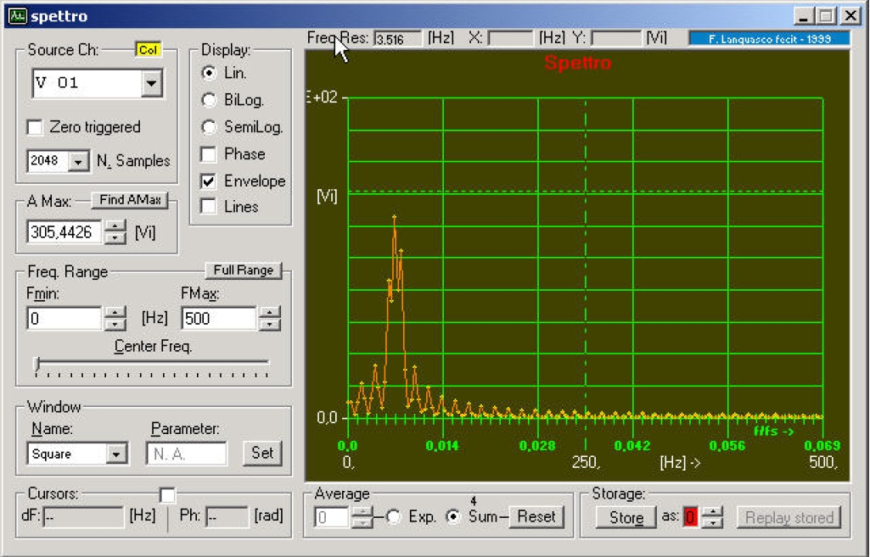The width and height of the screenshot is (870, 557).
Task: Close the spettro window
Action: click(x=850, y=16)
